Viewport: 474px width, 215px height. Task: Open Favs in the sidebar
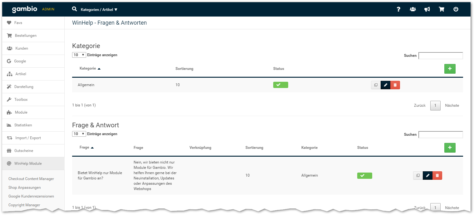33,23
